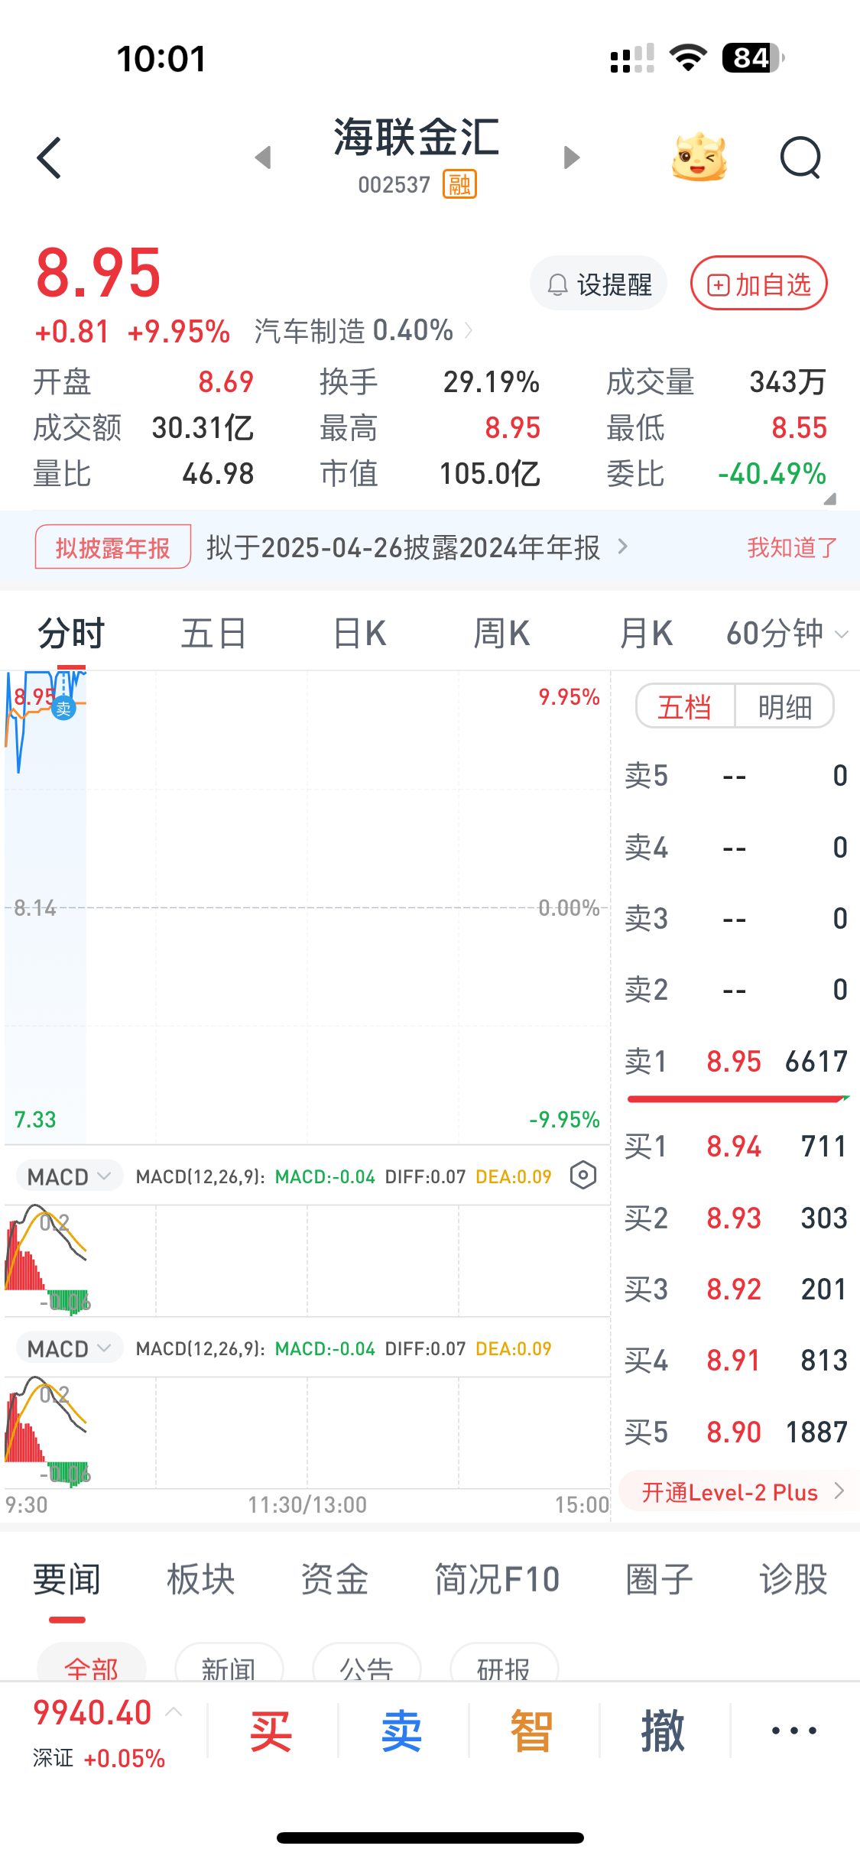This screenshot has width=860, height=1862.
Task: Tap 卖1 row at 8.95
Action: (736, 1061)
